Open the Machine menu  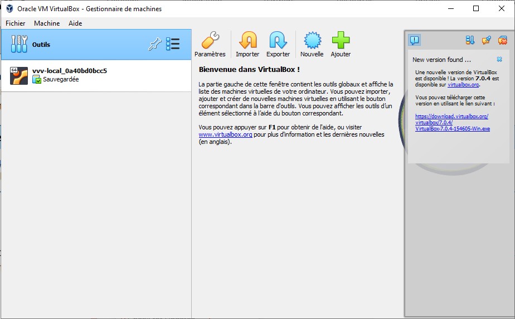pos(47,23)
